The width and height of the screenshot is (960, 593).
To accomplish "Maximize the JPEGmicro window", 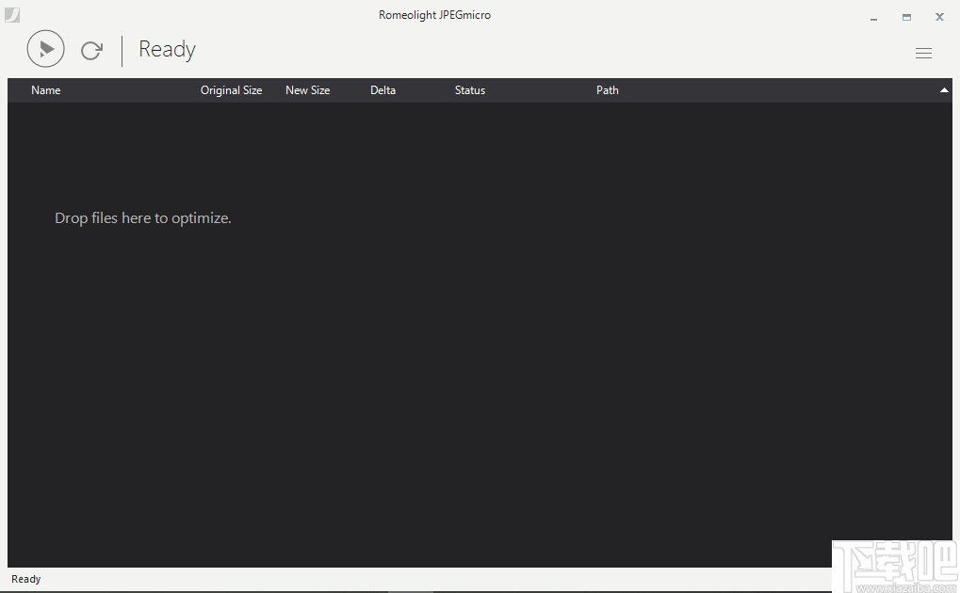I will (906, 17).
